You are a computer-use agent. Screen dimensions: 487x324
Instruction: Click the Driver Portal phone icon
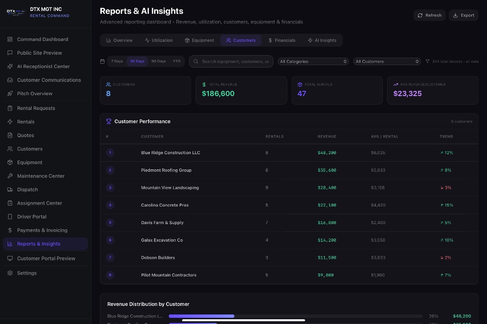10,216
